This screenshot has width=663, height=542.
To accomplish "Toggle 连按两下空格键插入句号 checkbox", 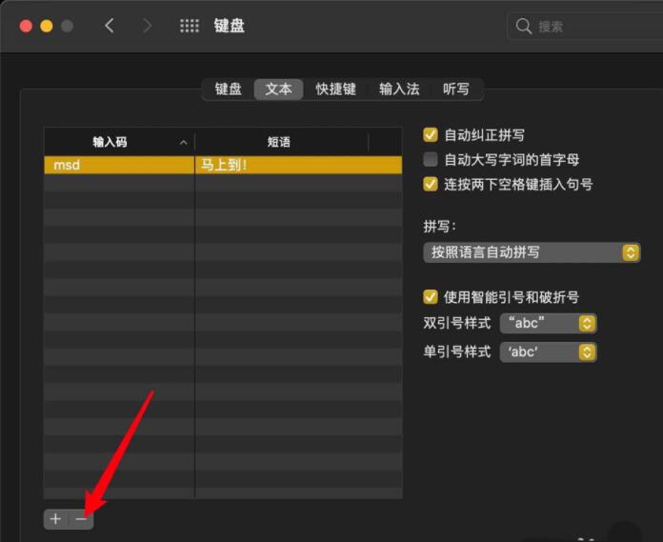I will point(431,185).
